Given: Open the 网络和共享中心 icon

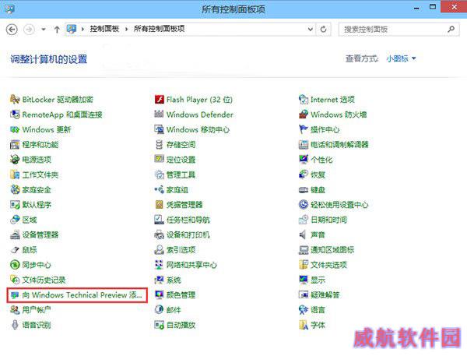Looking at the screenshot, I should coord(159,265).
